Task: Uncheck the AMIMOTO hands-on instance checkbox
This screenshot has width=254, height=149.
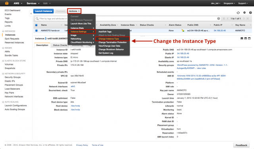Action: pyautogui.click(x=36, y=31)
